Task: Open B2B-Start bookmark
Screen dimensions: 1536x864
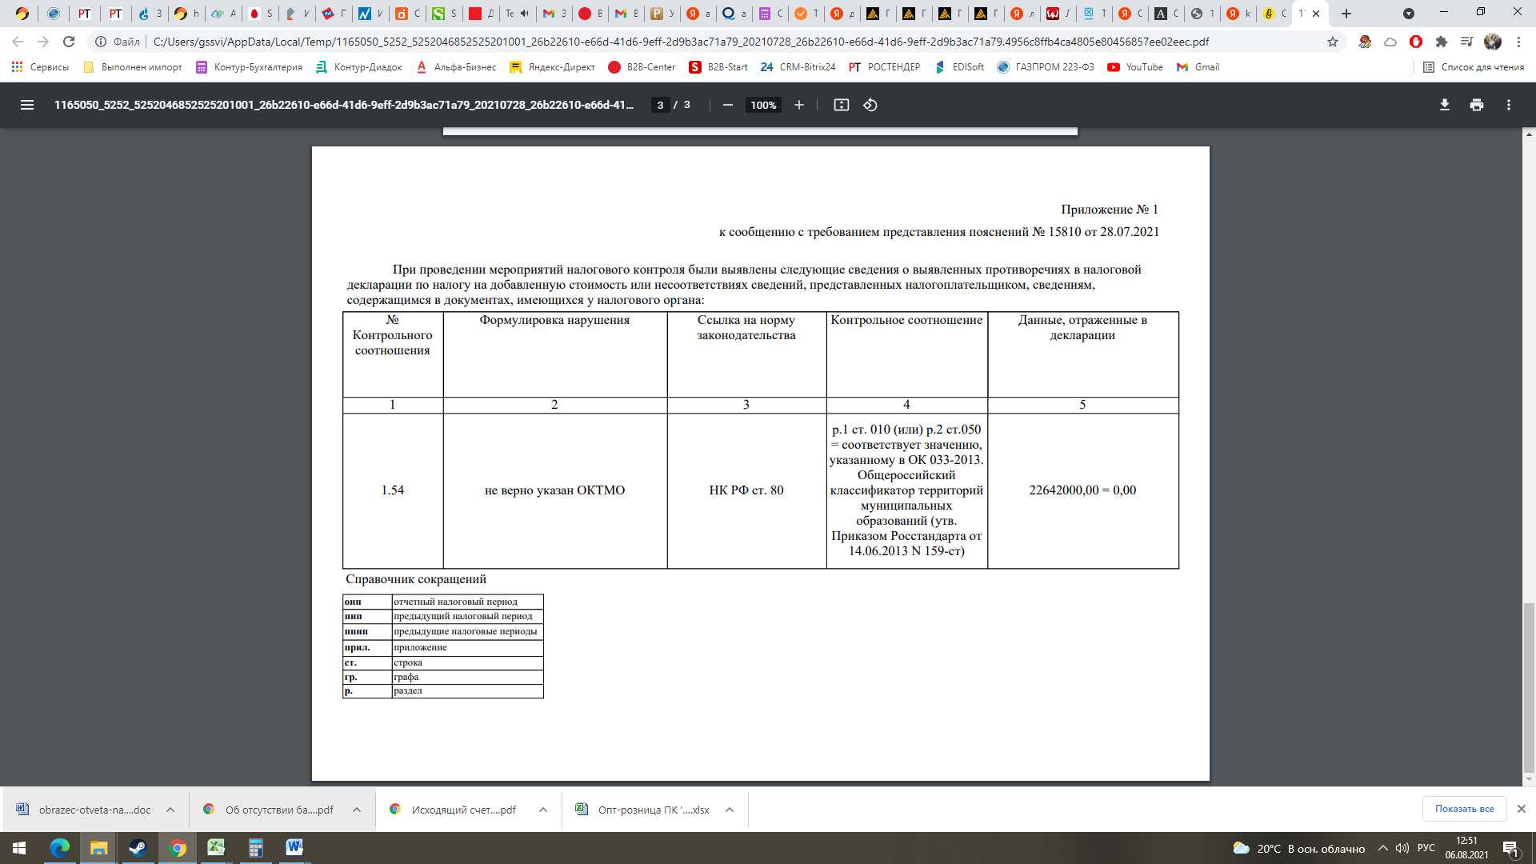Action: point(718,67)
